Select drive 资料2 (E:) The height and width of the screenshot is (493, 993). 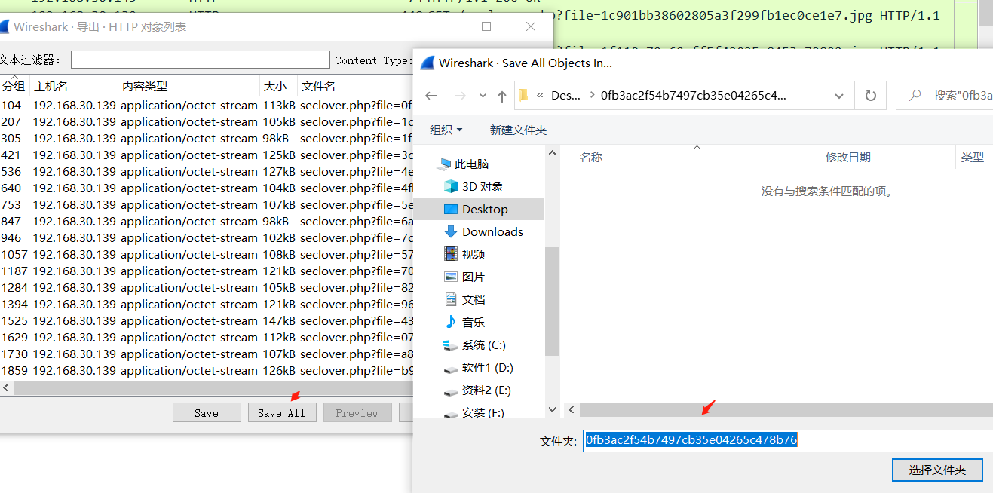point(487,390)
